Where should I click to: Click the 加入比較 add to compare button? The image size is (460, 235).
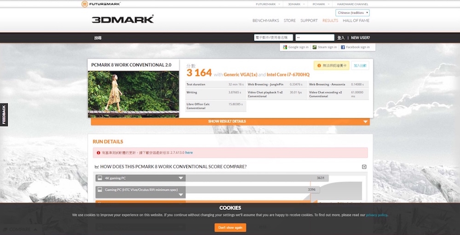pyautogui.click(x=360, y=66)
